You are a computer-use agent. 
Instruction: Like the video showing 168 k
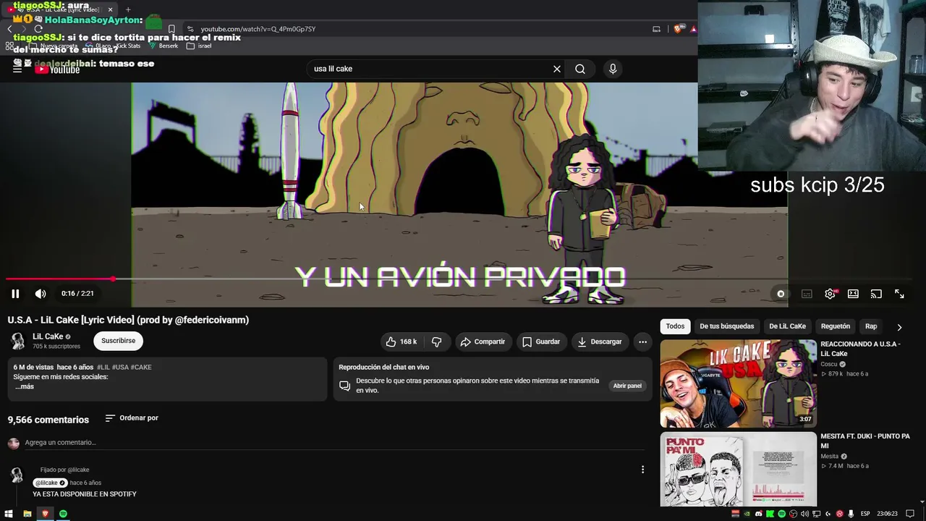[402, 342]
